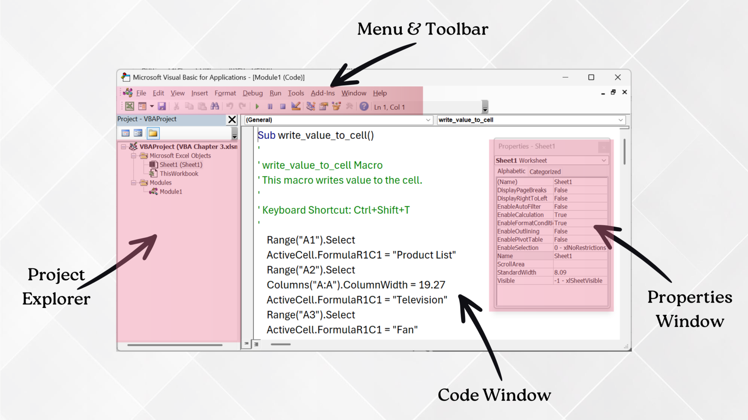Viewport: 748px width, 420px height.
Task: Switch to Procedure View below the code window
Action: point(246,344)
